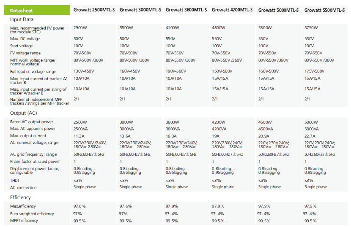
Task: Click the 5750W recommended PV power value
Action: pos(311,28)
